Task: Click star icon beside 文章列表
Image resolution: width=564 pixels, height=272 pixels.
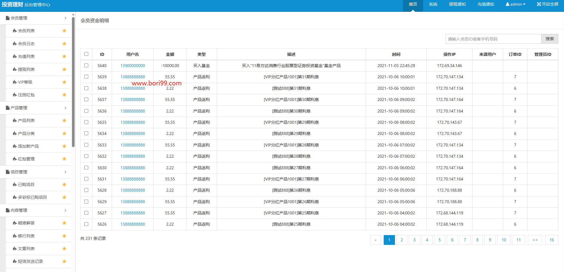Action: (x=64, y=249)
